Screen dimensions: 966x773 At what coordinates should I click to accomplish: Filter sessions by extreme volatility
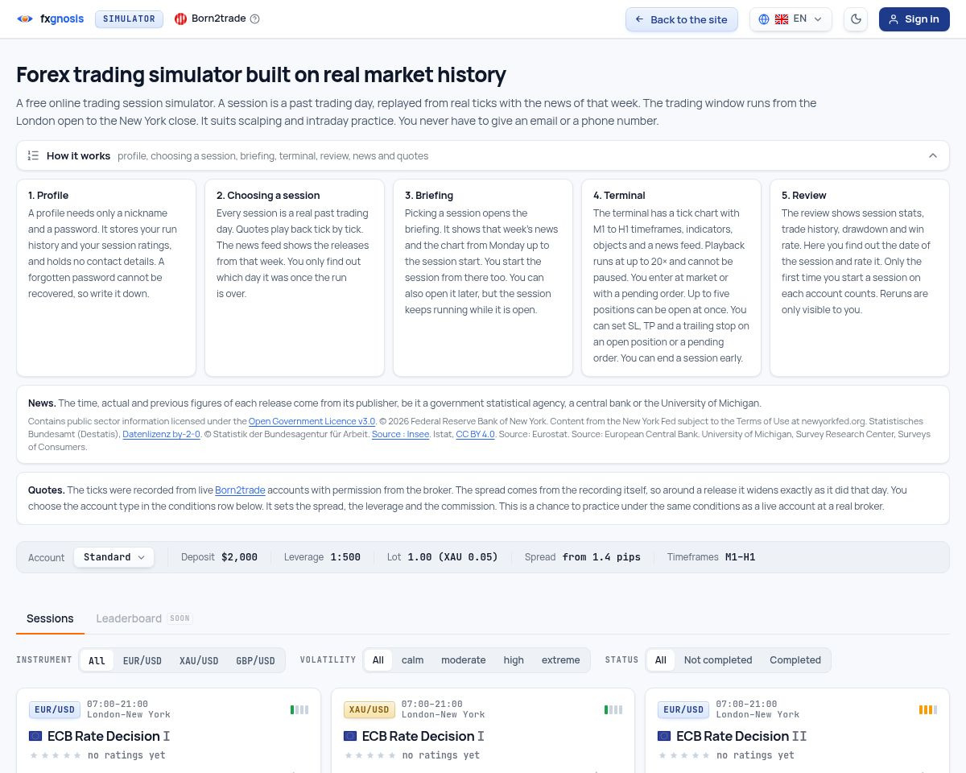pyautogui.click(x=560, y=660)
